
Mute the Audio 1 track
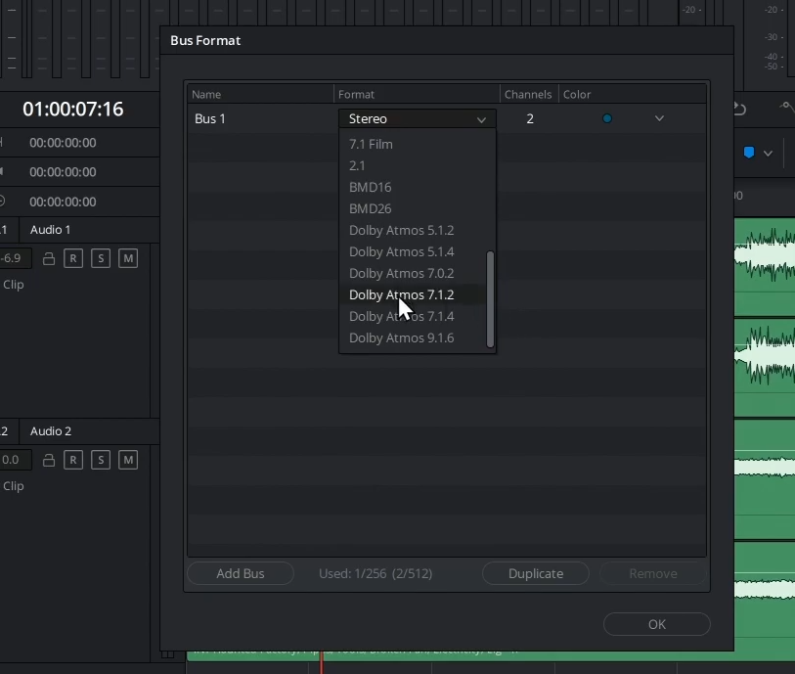[128, 258]
